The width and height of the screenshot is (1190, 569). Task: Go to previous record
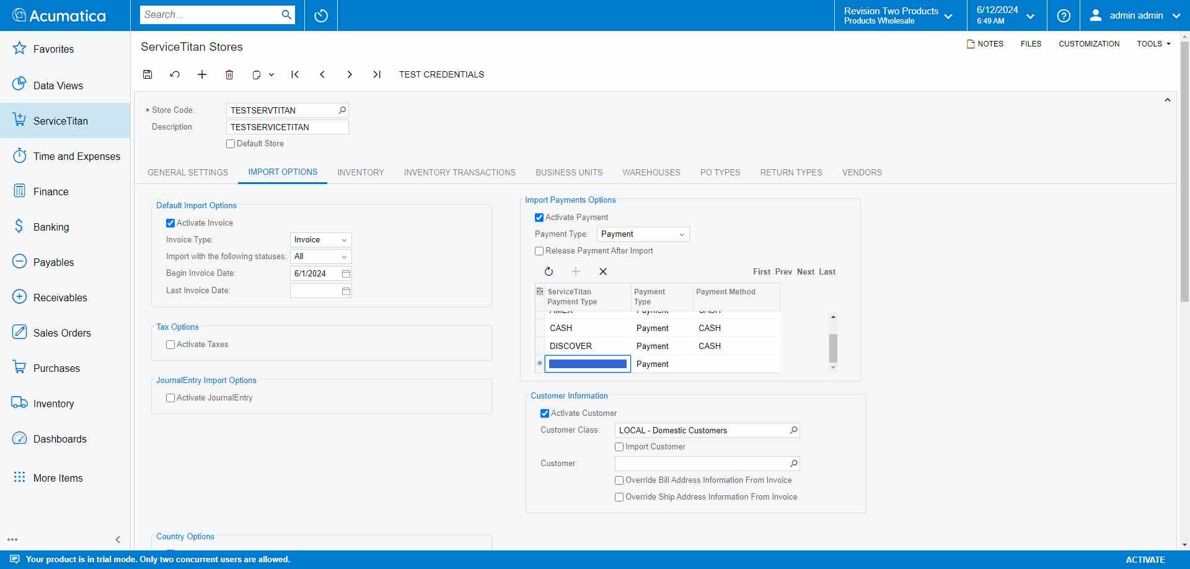[322, 74]
